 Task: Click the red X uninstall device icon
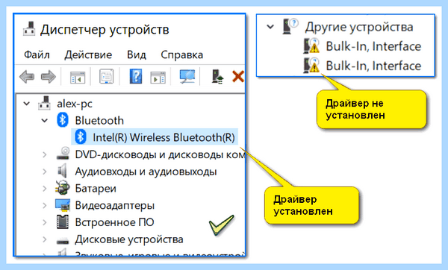[238, 77]
